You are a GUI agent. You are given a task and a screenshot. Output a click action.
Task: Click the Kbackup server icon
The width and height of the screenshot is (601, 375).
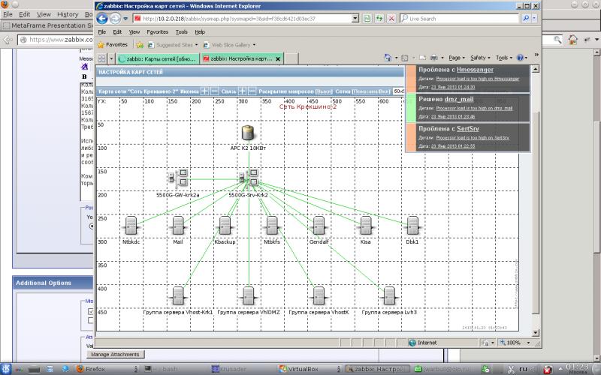(x=225, y=225)
